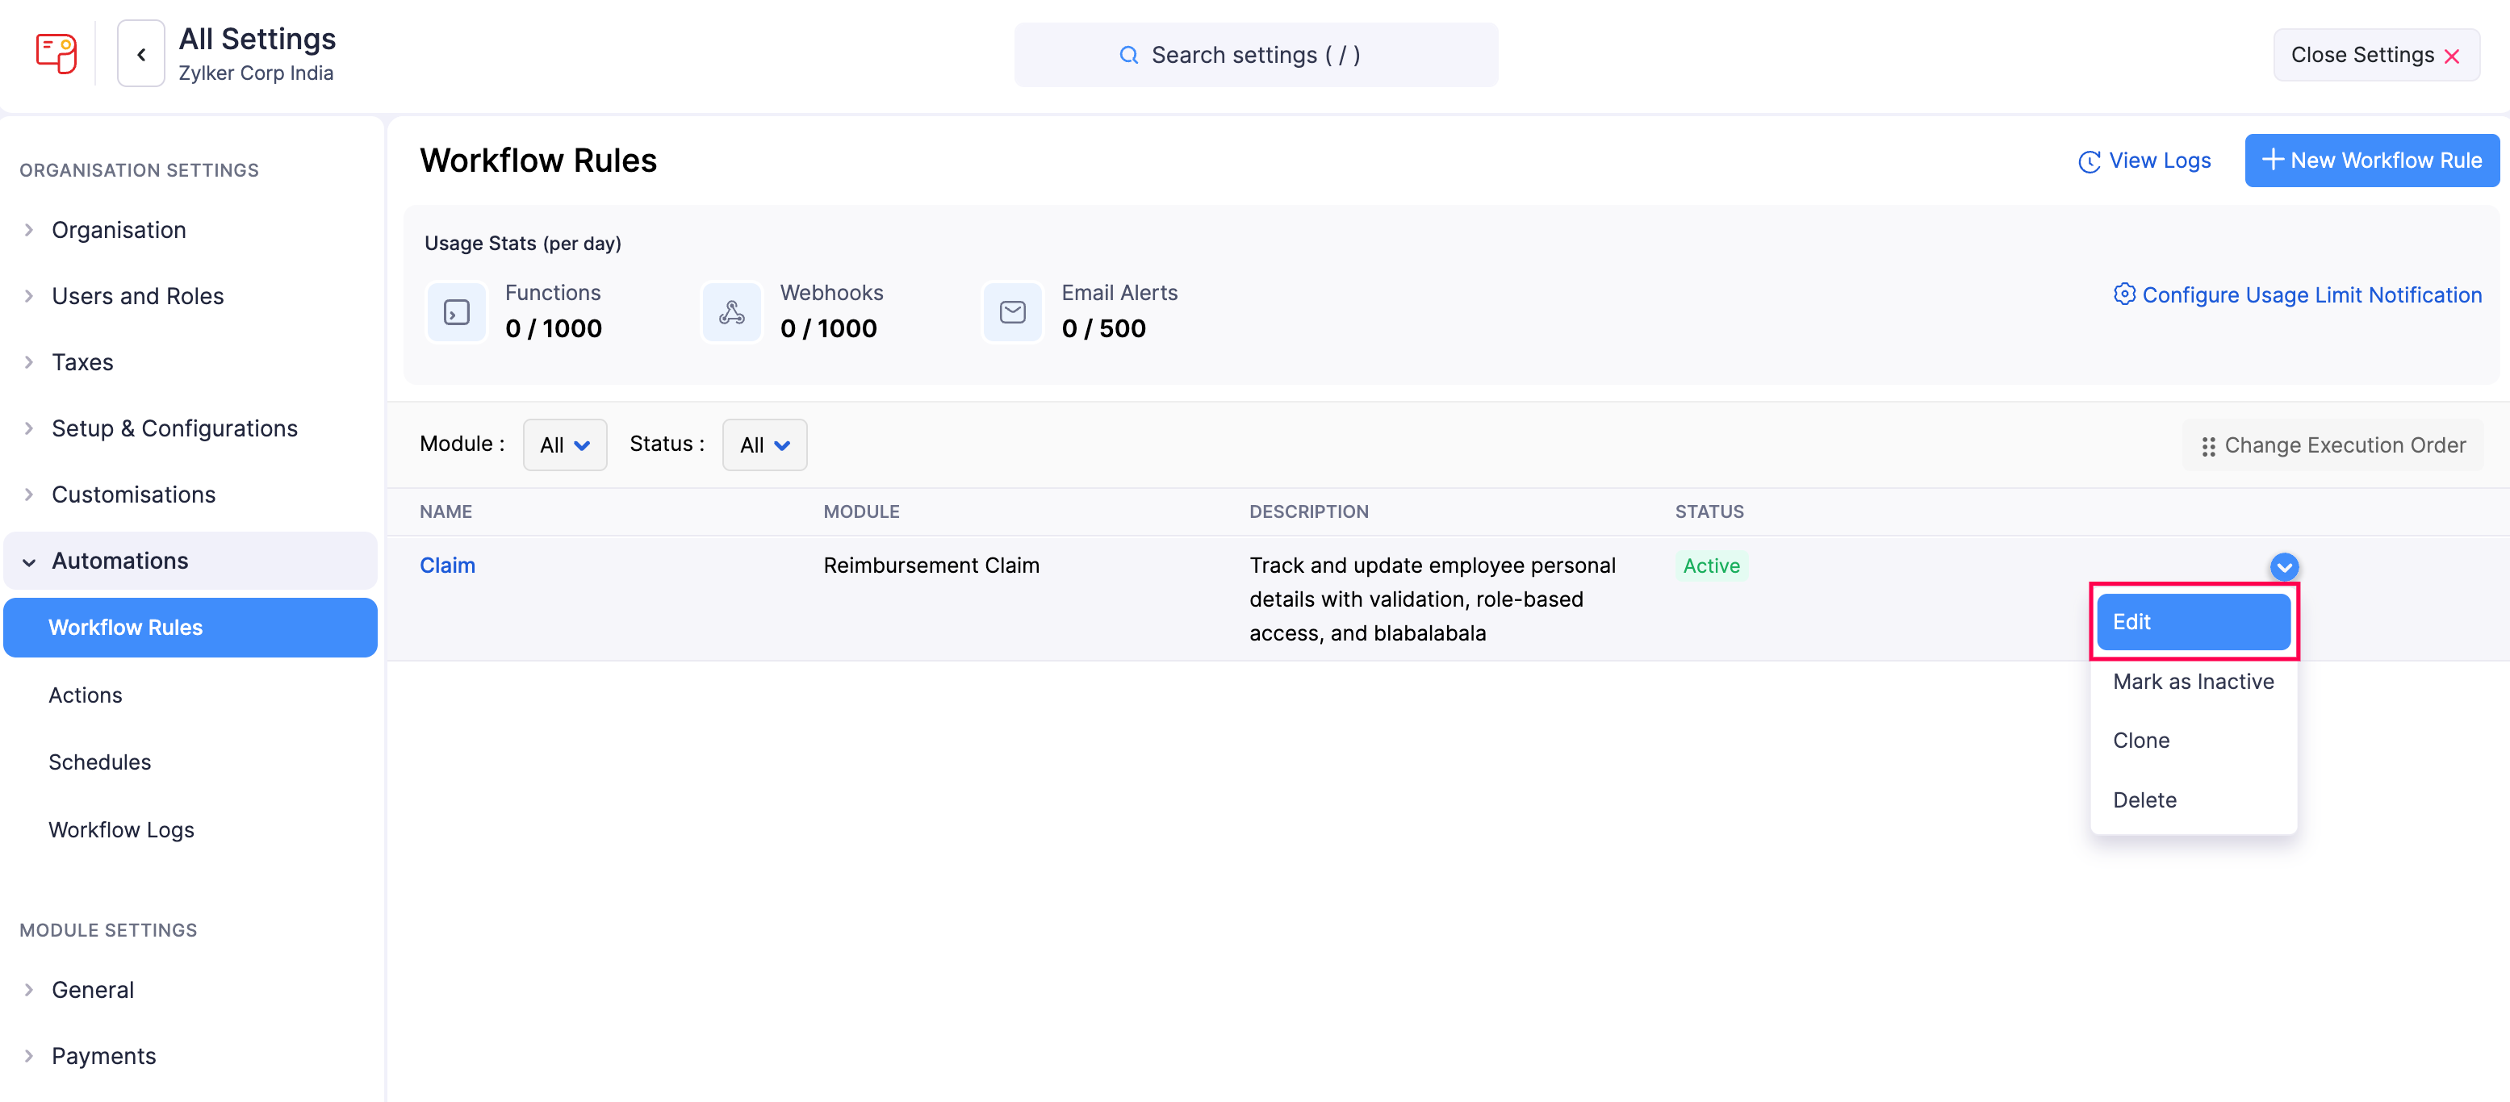Open Schedules under Automations
2510x1102 pixels.
(191, 762)
